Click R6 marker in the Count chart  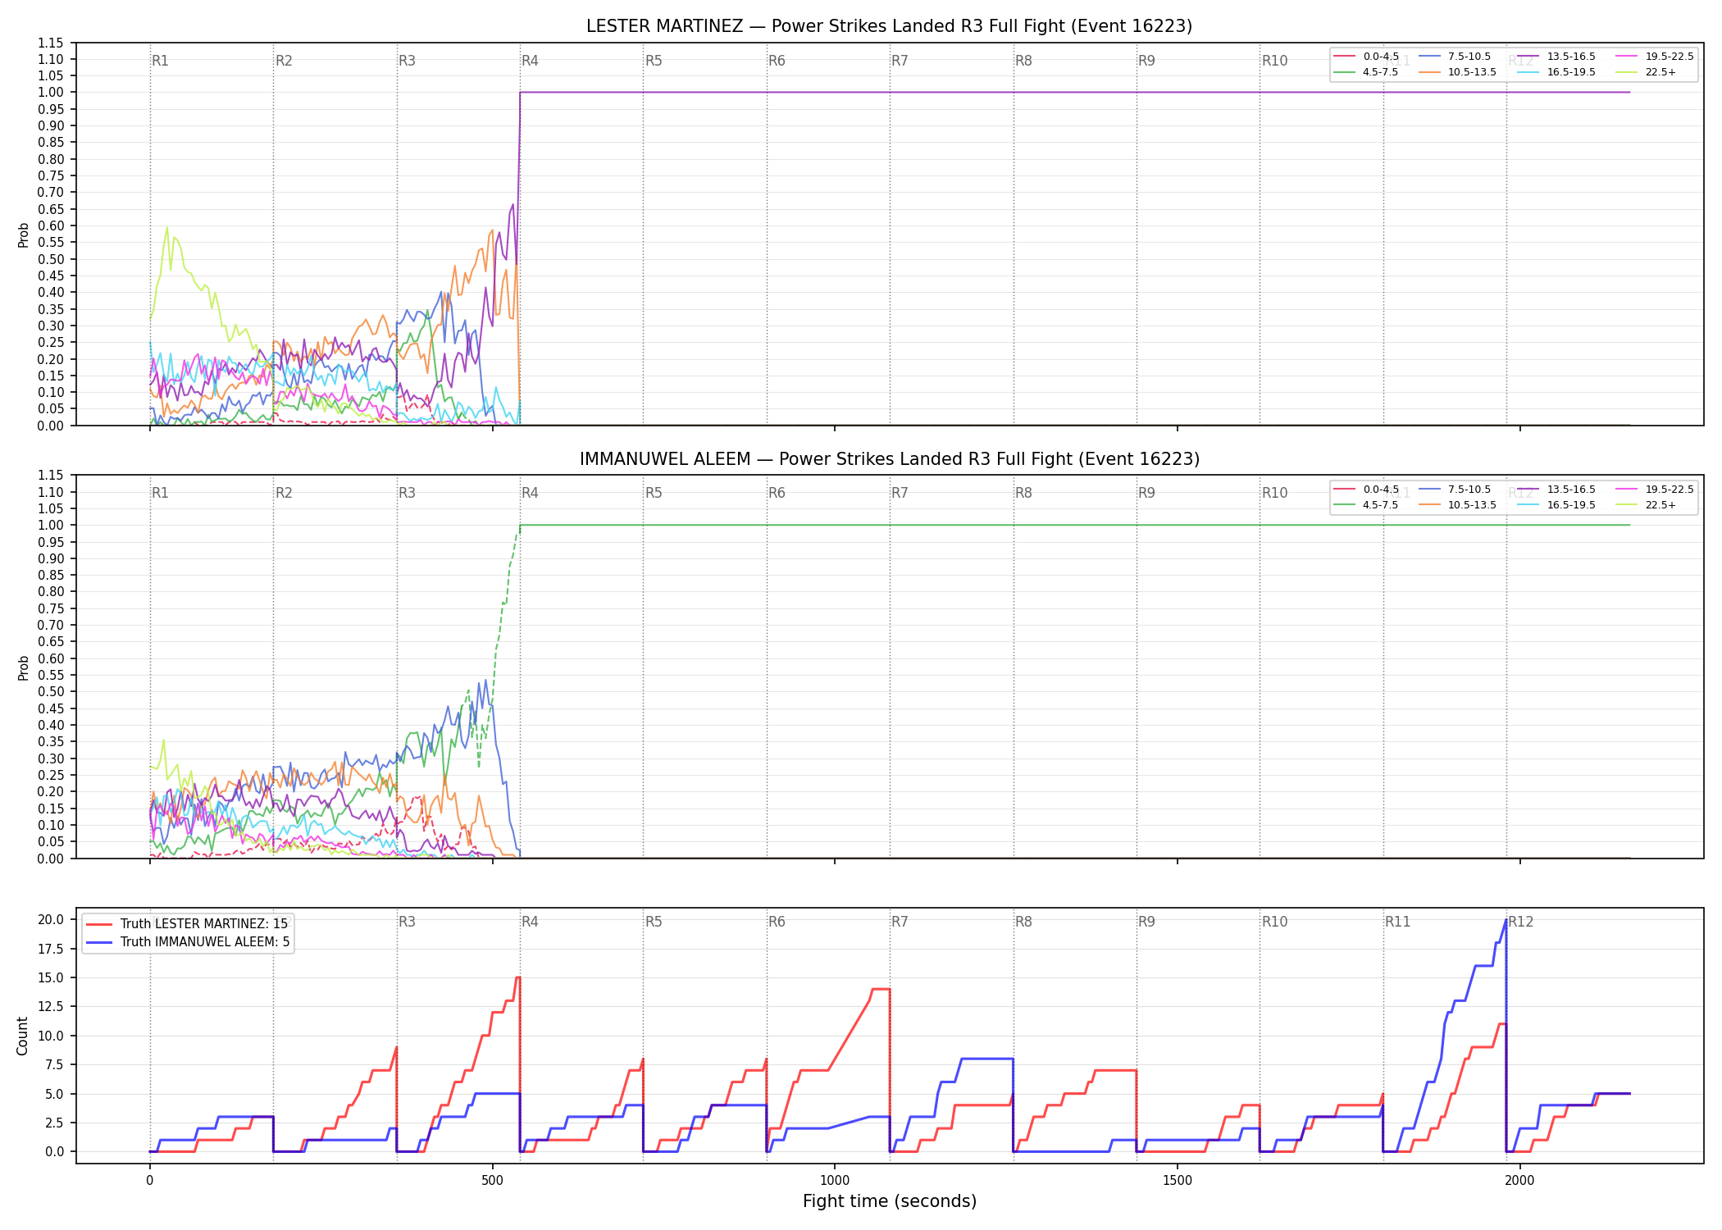coord(777,922)
